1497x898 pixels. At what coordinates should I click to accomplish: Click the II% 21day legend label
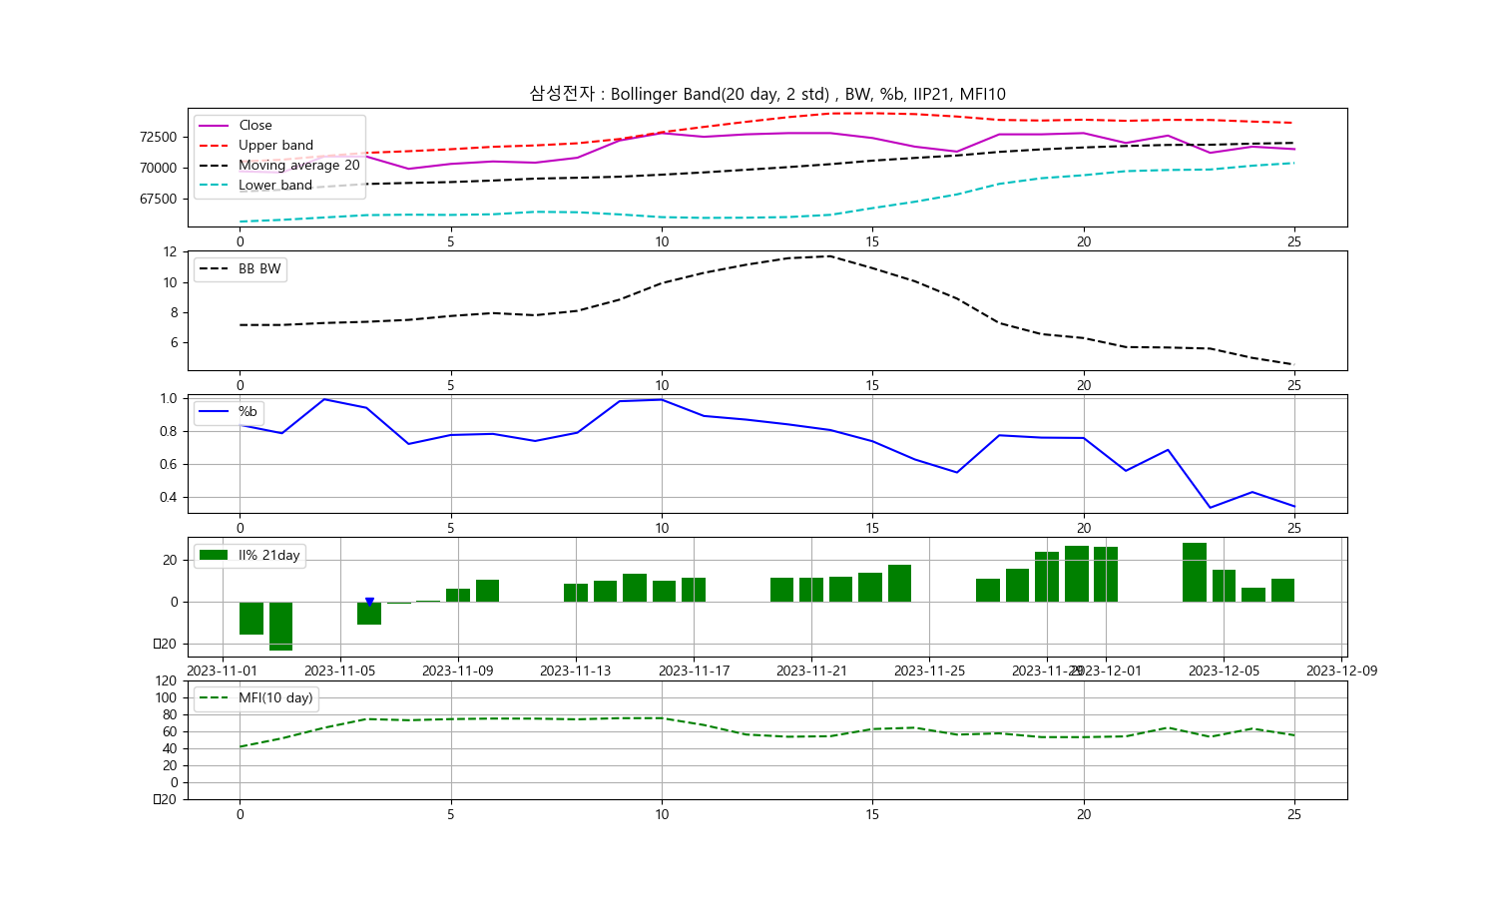[268, 556]
